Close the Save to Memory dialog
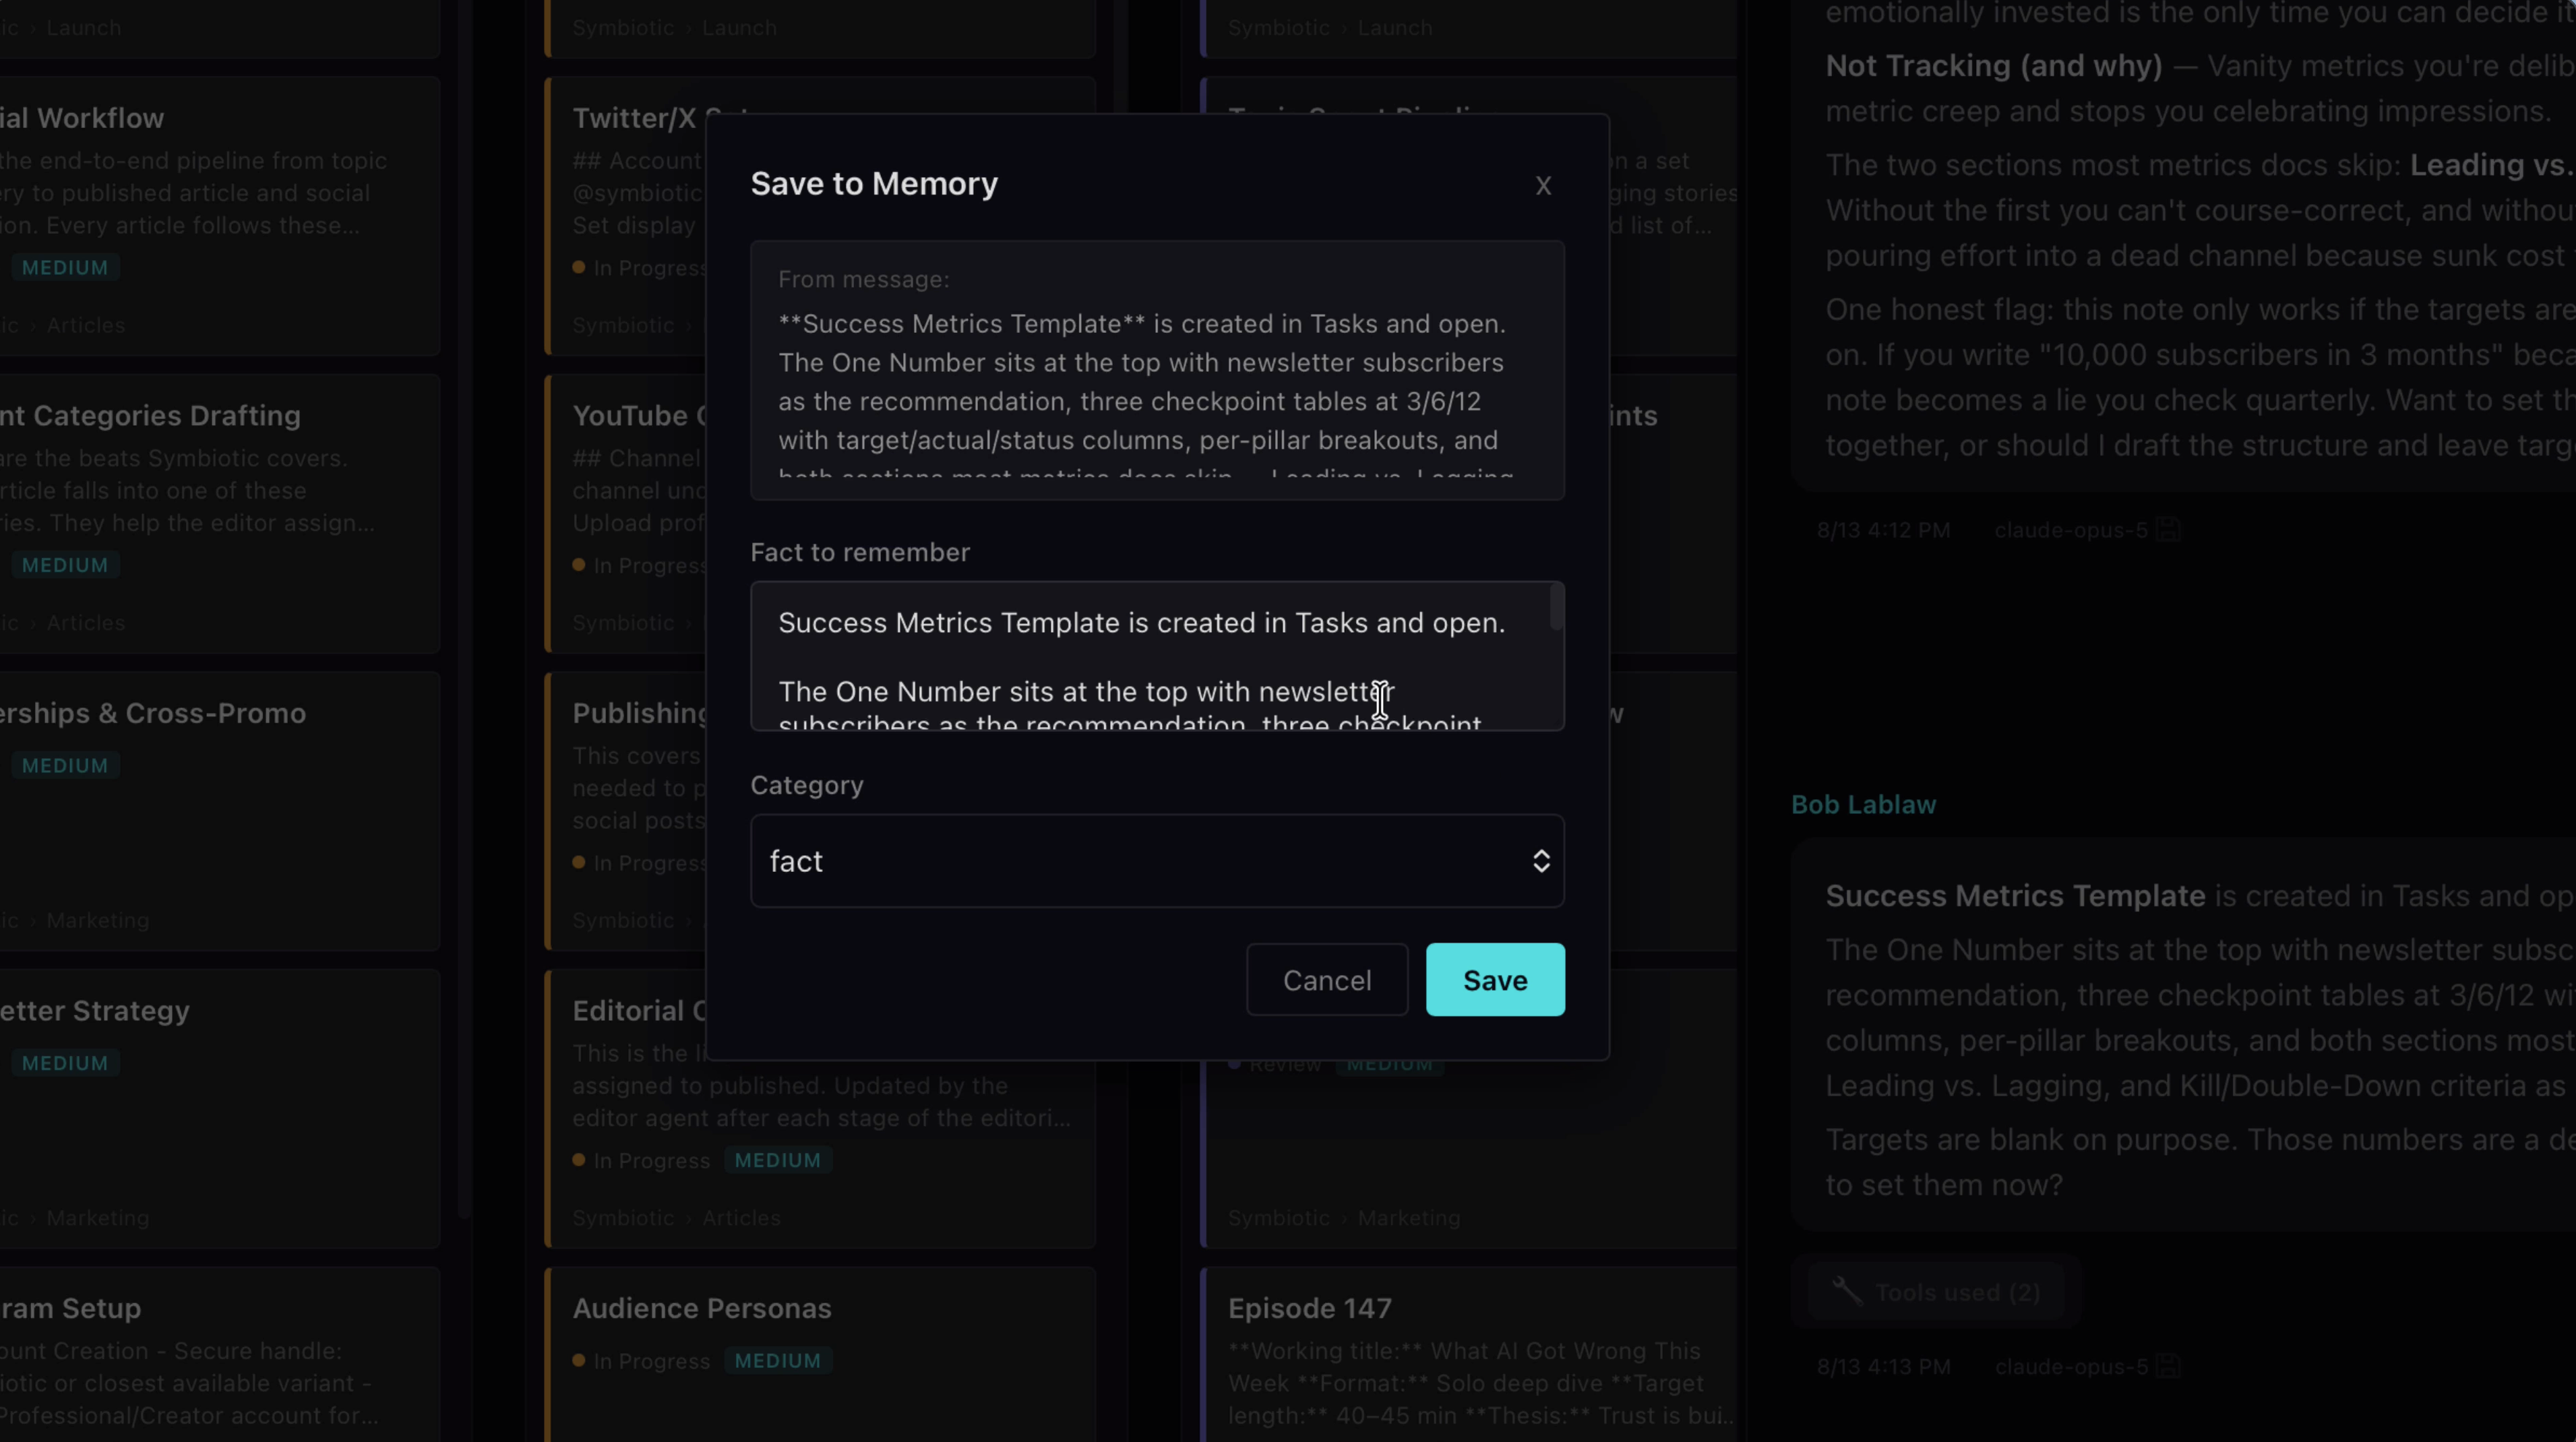 (x=1543, y=186)
